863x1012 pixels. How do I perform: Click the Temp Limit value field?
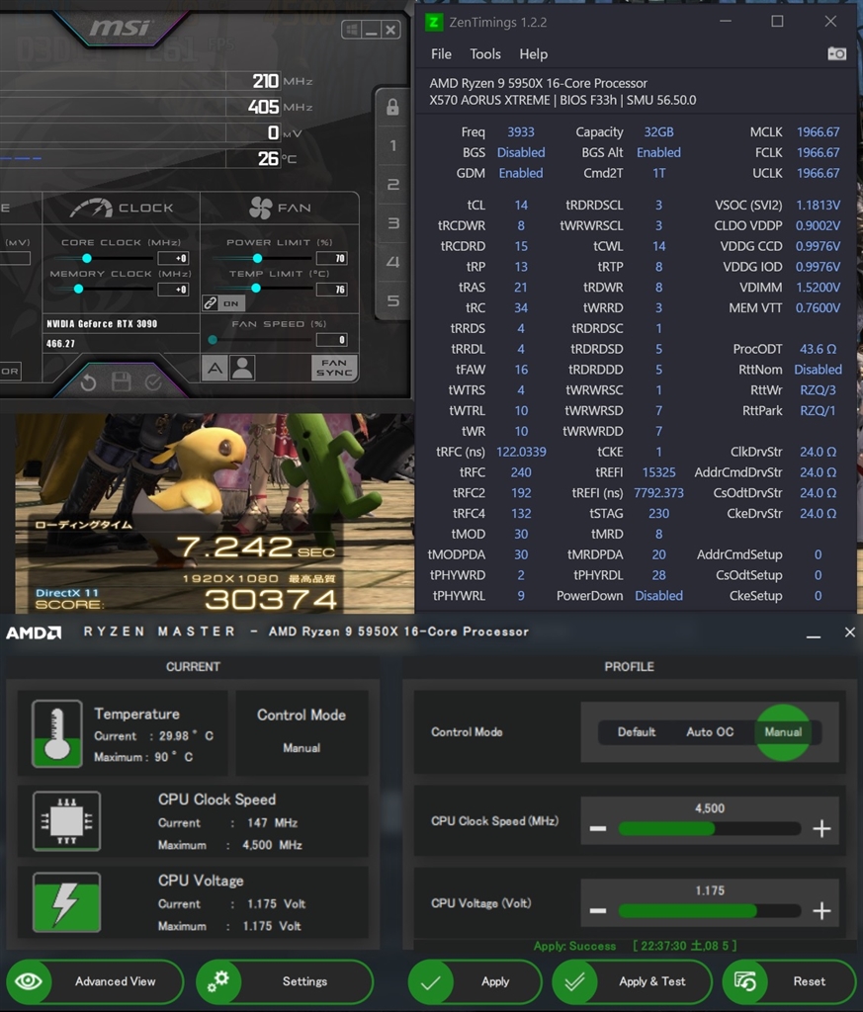pos(332,290)
